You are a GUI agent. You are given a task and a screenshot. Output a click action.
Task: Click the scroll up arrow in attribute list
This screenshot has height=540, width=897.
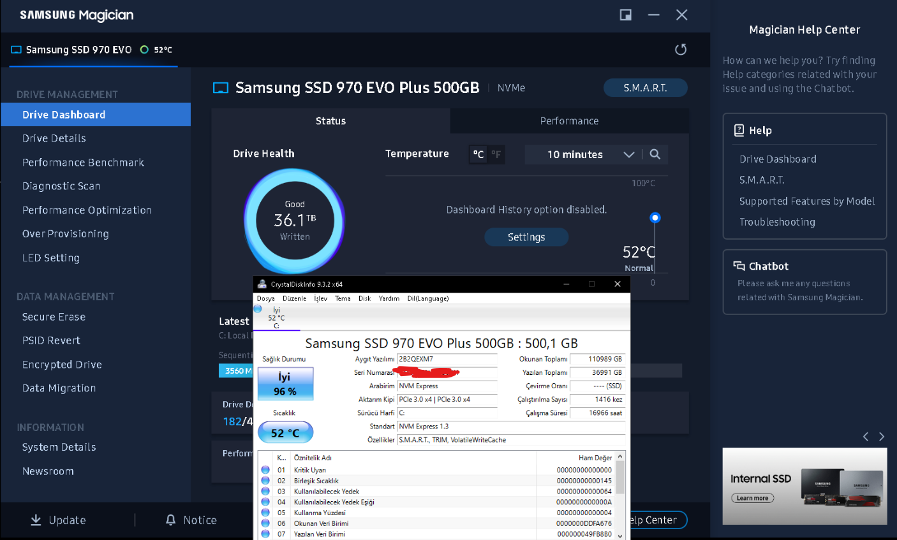click(x=620, y=457)
